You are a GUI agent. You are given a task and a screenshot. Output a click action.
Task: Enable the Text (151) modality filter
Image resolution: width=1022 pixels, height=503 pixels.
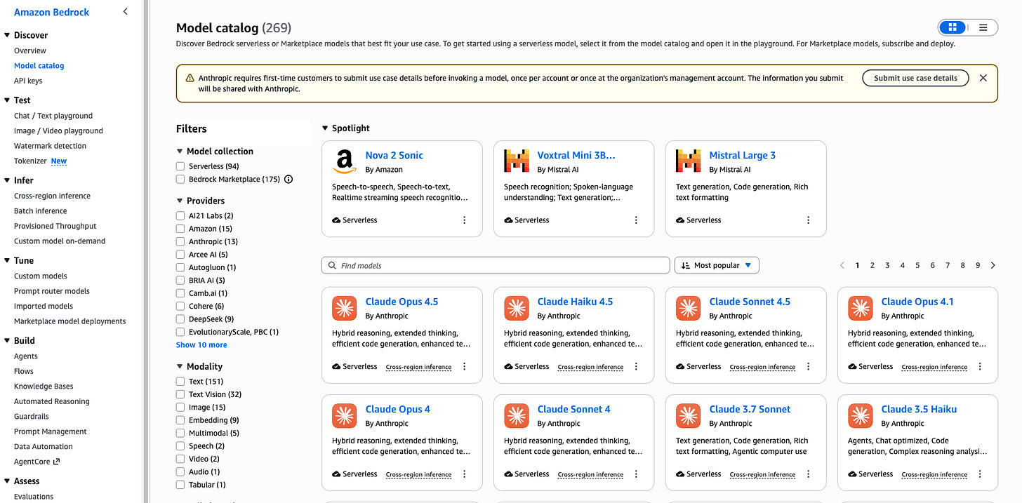pyautogui.click(x=180, y=382)
